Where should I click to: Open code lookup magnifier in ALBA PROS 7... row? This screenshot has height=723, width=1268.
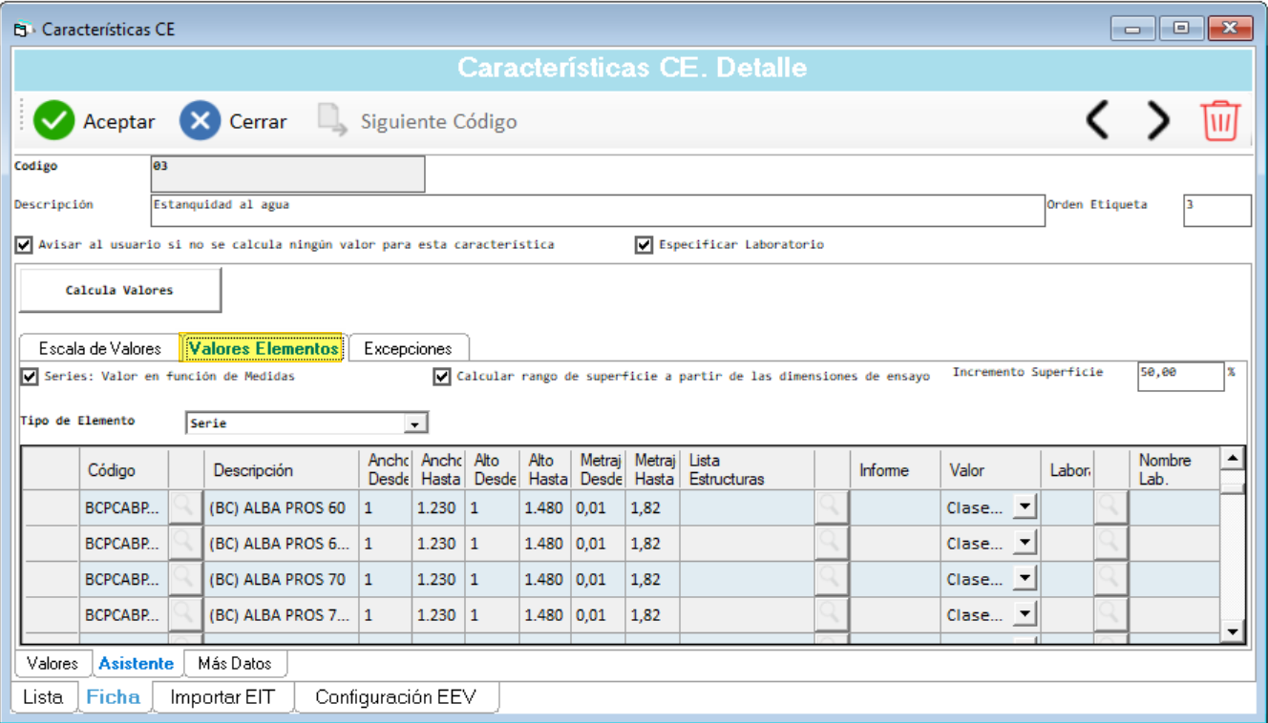186,615
